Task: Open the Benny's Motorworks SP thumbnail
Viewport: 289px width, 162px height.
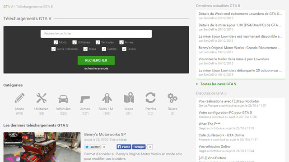Action: (42, 147)
